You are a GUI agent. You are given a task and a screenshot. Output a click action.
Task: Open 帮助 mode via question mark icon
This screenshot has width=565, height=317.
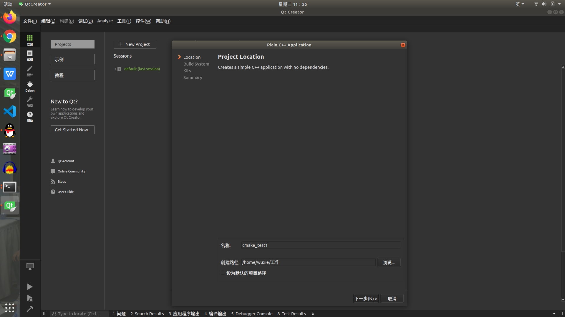[29, 117]
